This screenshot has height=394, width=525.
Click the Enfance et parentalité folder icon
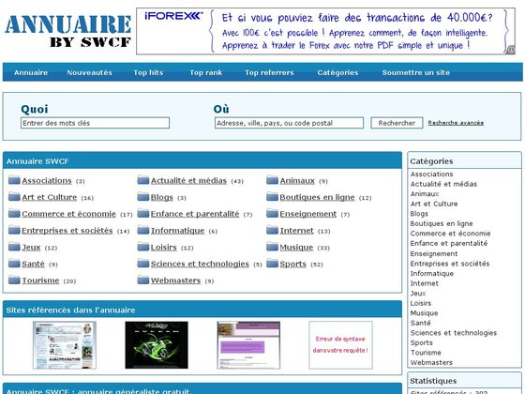pyautogui.click(x=142, y=213)
